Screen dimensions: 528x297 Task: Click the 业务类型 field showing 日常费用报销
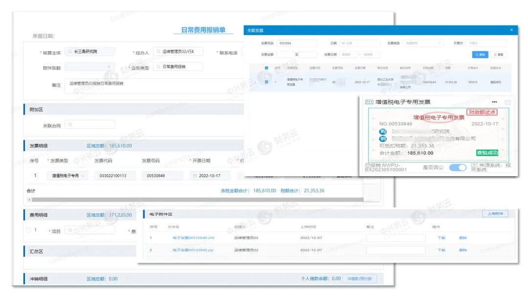[x=178, y=67]
